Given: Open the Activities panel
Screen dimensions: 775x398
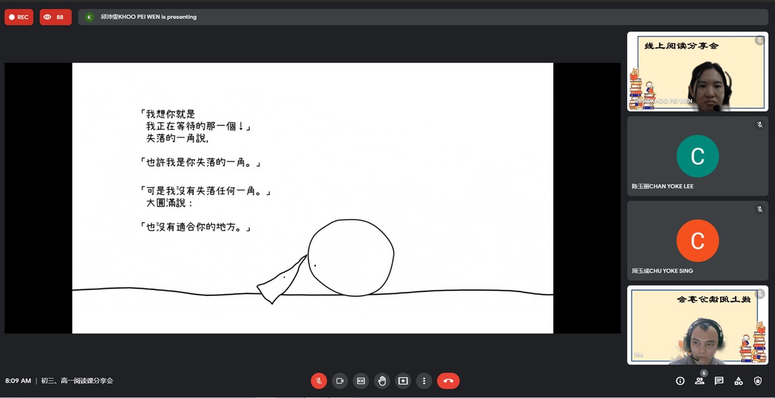Looking at the screenshot, I should point(738,381).
